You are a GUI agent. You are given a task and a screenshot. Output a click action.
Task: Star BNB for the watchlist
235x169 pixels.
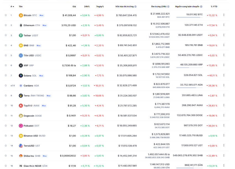[6, 45]
